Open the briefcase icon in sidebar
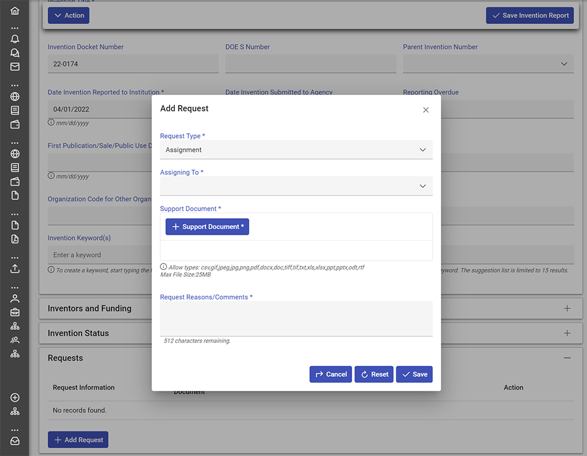 point(15,312)
